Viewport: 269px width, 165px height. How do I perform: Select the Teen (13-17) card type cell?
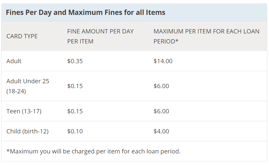tap(24, 111)
